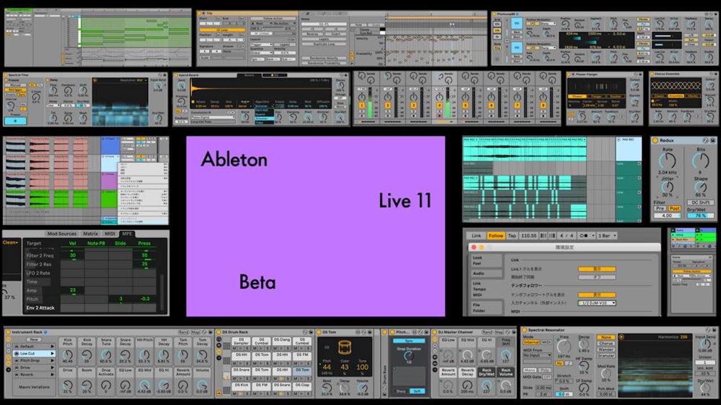
Task: Click the hot-swap icon on the Spectral Resonator title bar
Action: point(706,331)
